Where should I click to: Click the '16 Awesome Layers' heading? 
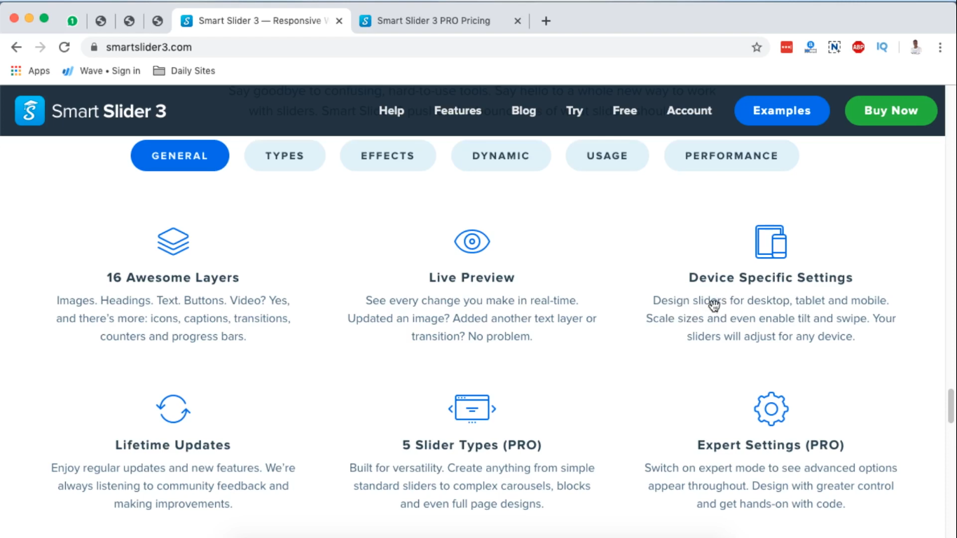coord(173,277)
